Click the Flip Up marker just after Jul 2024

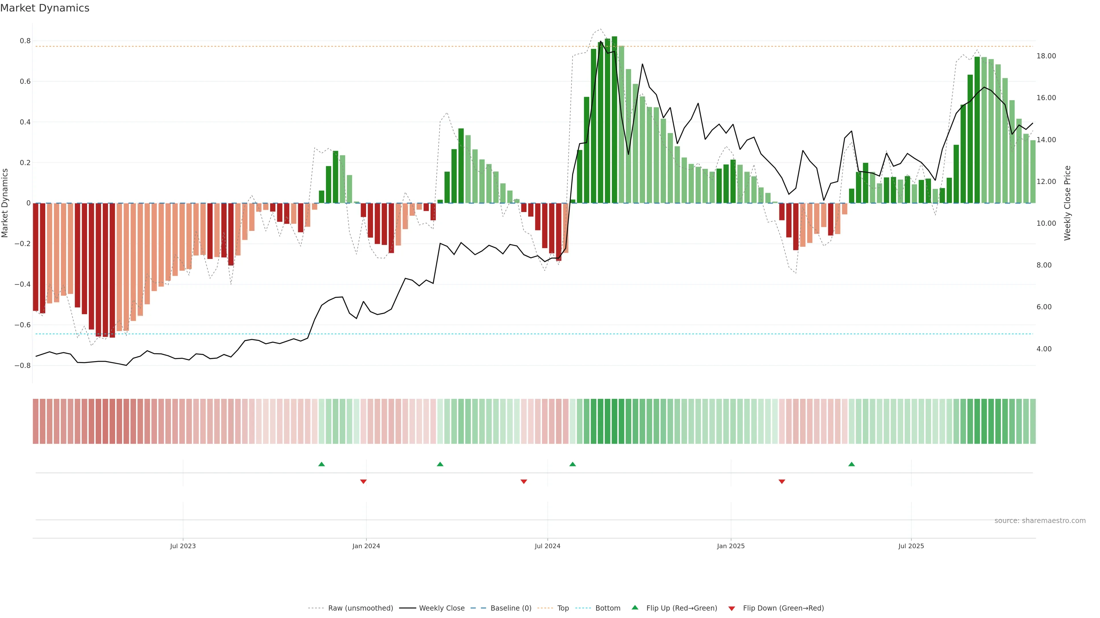coord(573,464)
